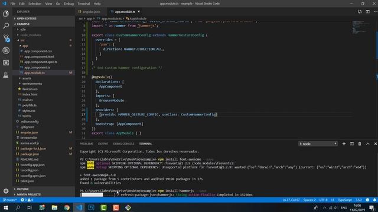Click the code minimap preview

(x=361, y=28)
